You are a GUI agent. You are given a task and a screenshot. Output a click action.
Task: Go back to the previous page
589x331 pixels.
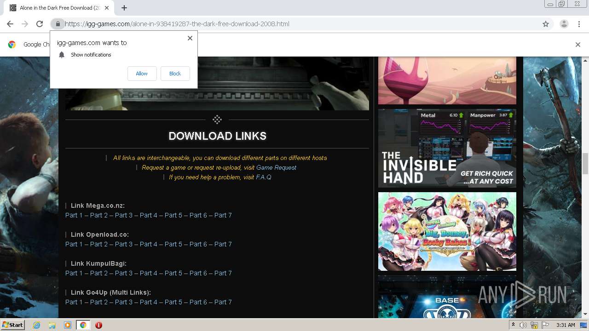[10, 24]
